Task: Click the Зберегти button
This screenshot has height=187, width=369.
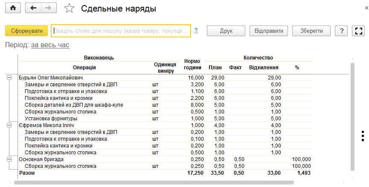Action: tap(311, 31)
